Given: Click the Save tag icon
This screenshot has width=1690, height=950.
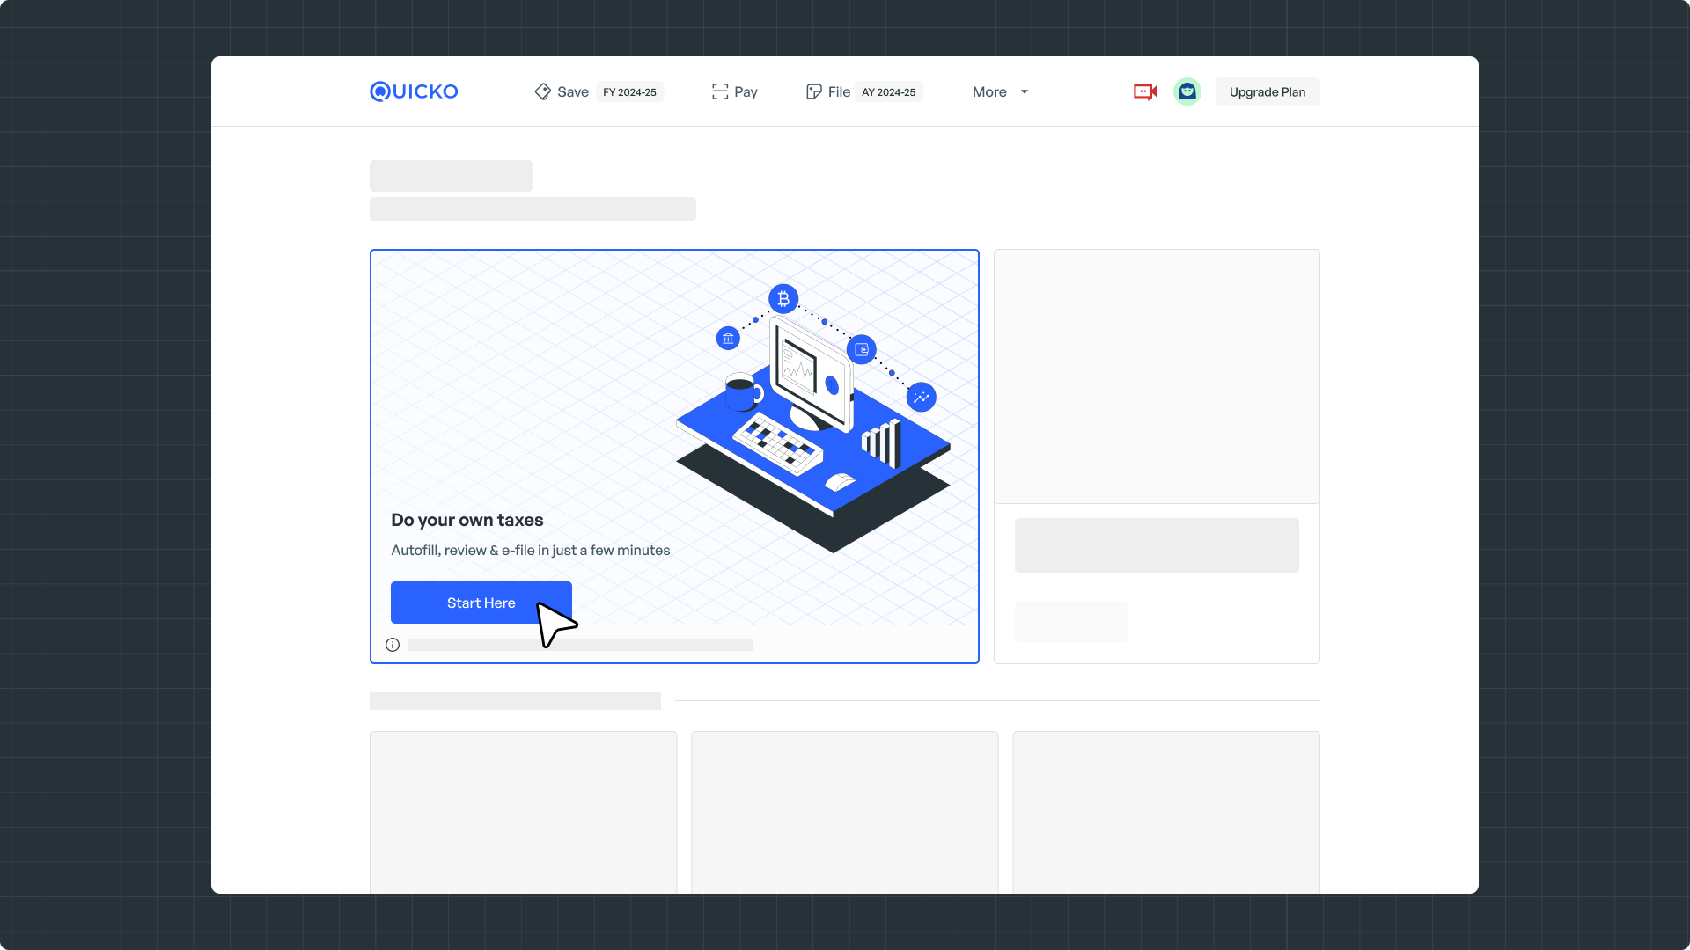Looking at the screenshot, I should 542,91.
